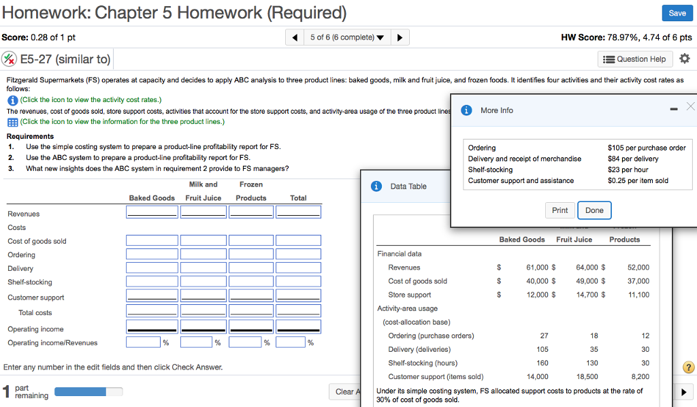Viewport: 697px width, 407px height.
Task: Click the right arrow to advance to next question
Action: point(400,37)
